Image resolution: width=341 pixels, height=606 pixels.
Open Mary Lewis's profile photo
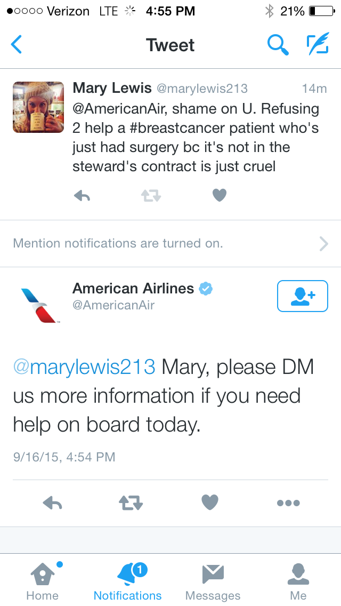[38, 107]
